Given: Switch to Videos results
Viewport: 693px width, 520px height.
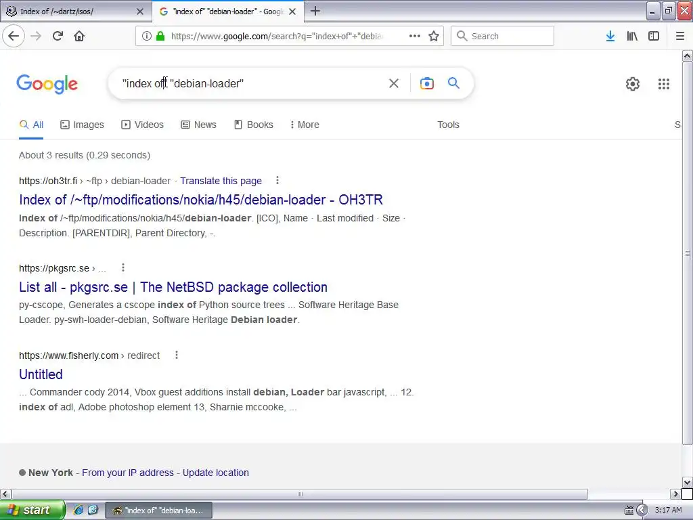Looking at the screenshot, I should click(142, 125).
